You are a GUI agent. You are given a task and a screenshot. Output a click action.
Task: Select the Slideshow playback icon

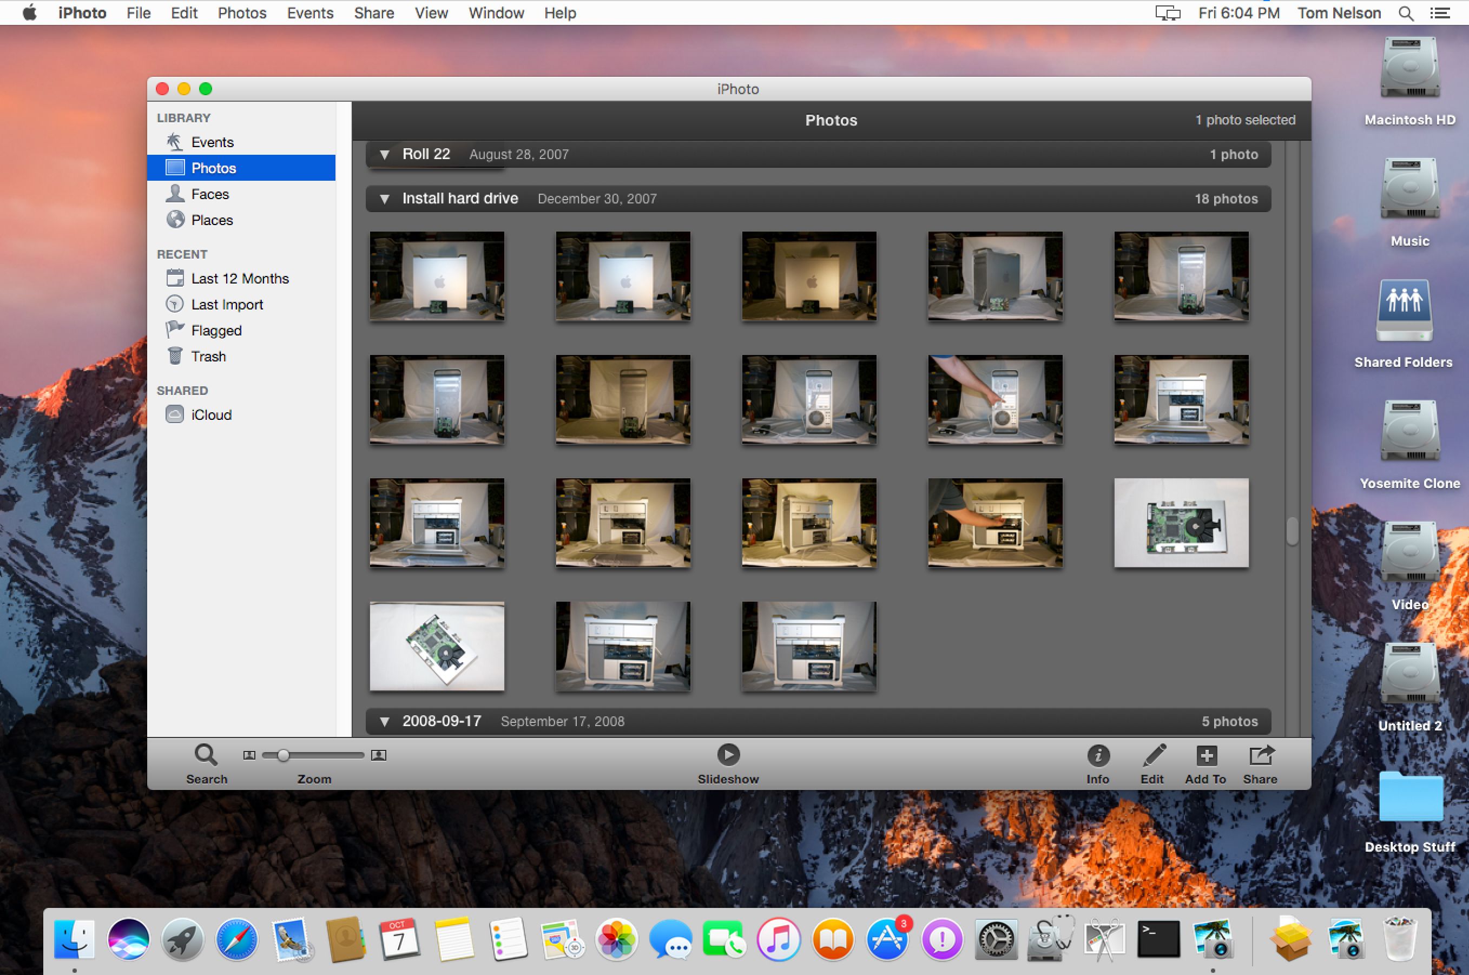(728, 755)
